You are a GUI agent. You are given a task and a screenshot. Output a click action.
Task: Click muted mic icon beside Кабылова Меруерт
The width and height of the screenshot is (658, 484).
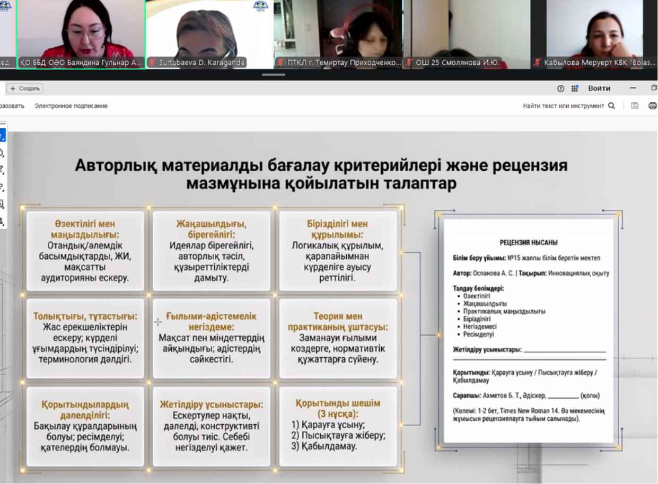[538, 63]
